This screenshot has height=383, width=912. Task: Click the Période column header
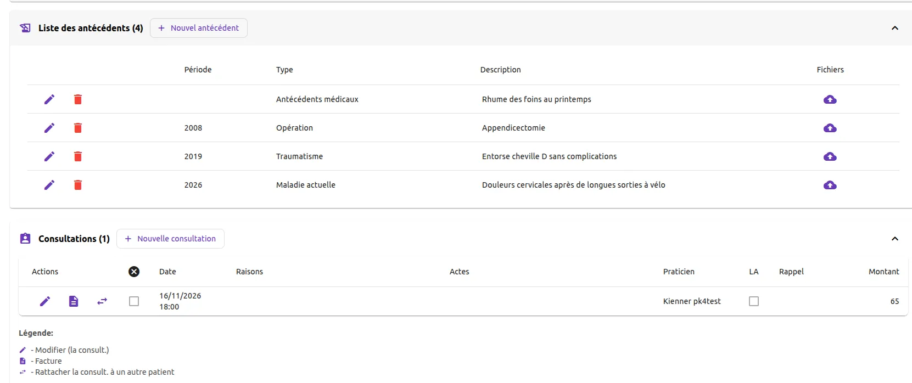(x=198, y=70)
